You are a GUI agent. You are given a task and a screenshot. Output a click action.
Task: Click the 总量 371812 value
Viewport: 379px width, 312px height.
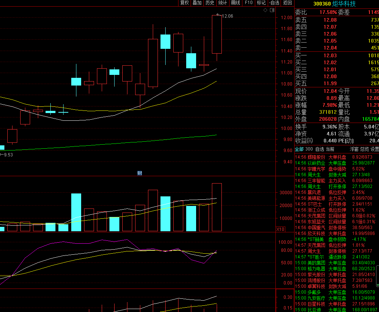pos(328,112)
